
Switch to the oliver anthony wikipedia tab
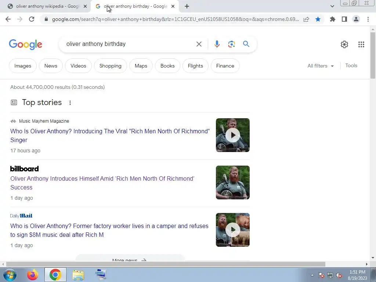click(47, 7)
